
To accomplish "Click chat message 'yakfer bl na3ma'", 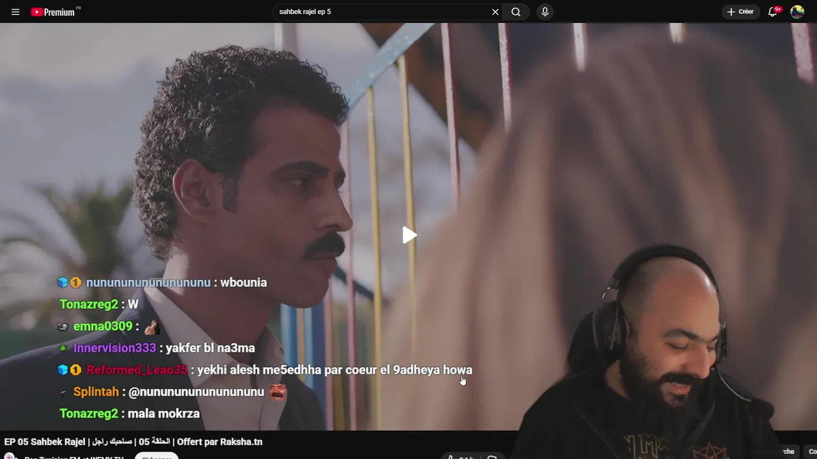I will coord(210,348).
